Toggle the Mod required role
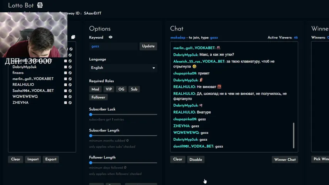This screenshot has width=329, height=185. (x=95, y=89)
